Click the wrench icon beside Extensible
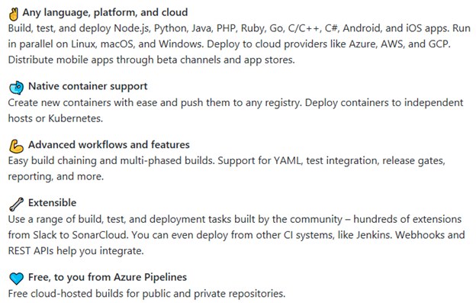Image resolution: width=476 pixels, height=303 pixels. tap(16, 205)
